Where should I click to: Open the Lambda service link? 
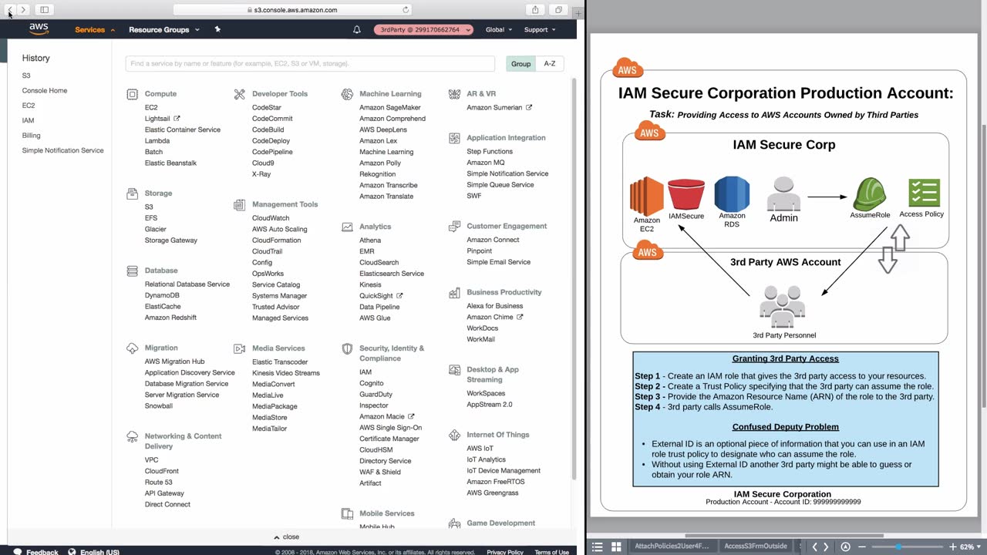(x=157, y=141)
